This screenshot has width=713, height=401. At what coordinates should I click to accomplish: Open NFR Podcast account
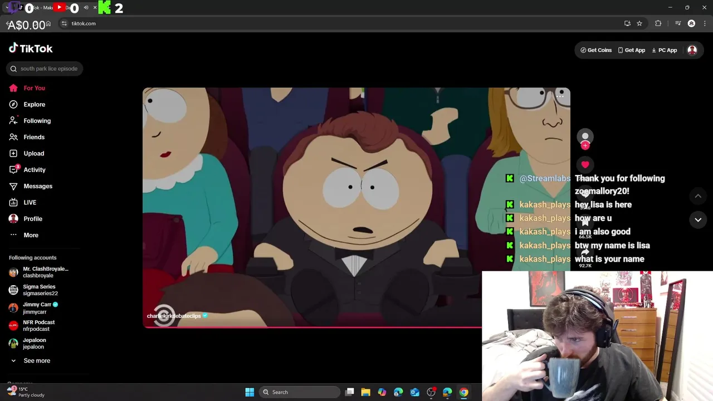pyautogui.click(x=32, y=325)
